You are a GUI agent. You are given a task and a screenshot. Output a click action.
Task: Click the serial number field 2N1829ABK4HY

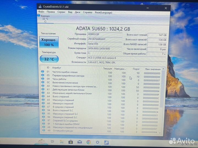[105, 39]
